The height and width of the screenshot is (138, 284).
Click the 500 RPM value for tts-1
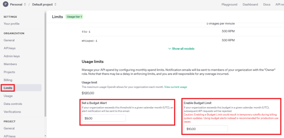click(x=228, y=31)
